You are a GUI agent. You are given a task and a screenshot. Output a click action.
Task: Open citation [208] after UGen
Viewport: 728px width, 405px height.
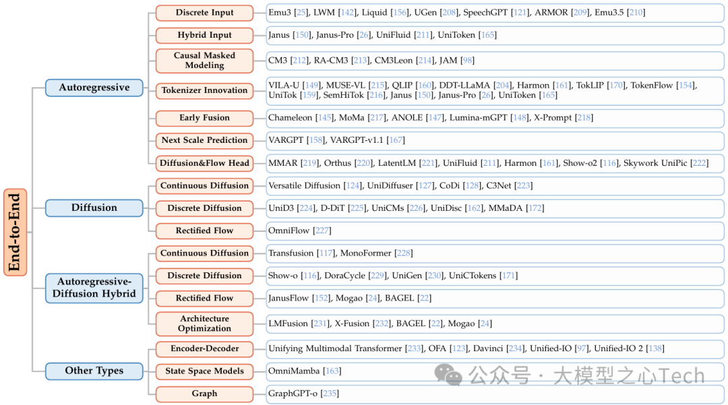(x=449, y=13)
